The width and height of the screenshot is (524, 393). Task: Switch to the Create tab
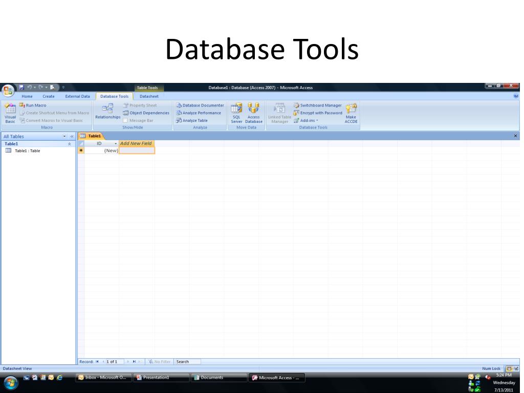coord(49,96)
